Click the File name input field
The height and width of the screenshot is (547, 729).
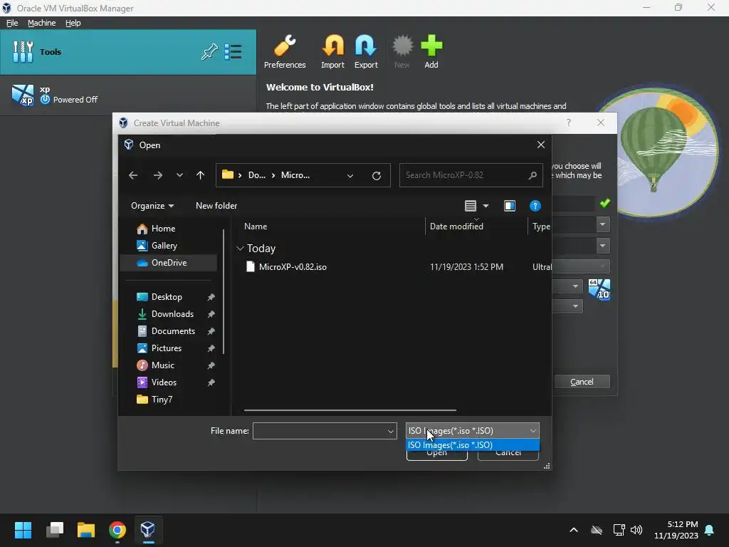(319, 431)
